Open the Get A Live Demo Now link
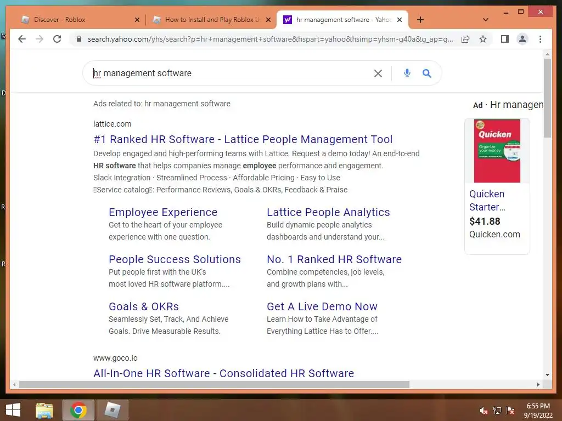 pos(322,306)
